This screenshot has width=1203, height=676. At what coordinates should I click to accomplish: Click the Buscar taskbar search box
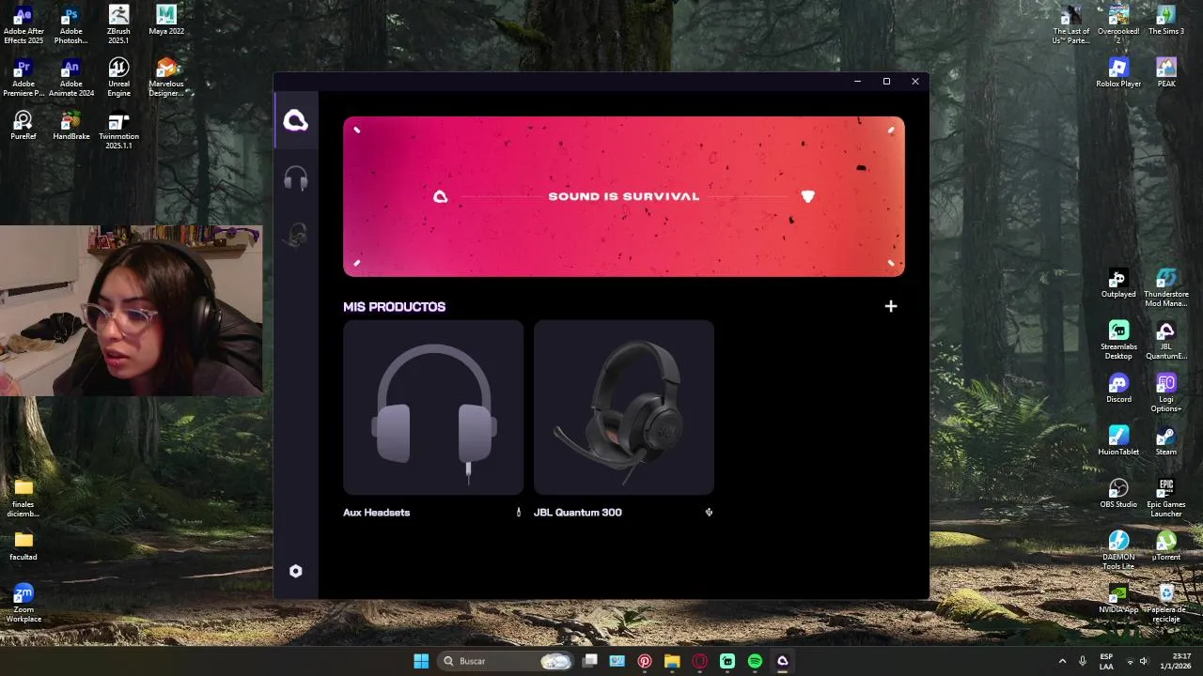click(x=507, y=661)
